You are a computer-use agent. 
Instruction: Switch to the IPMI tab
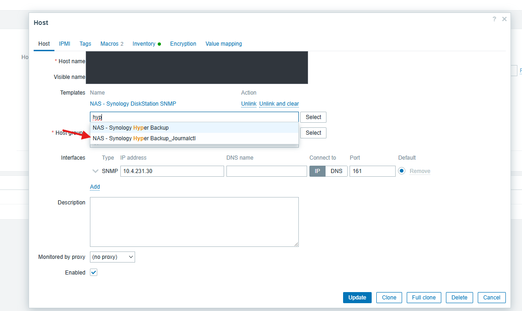click(x=65, y=44)
